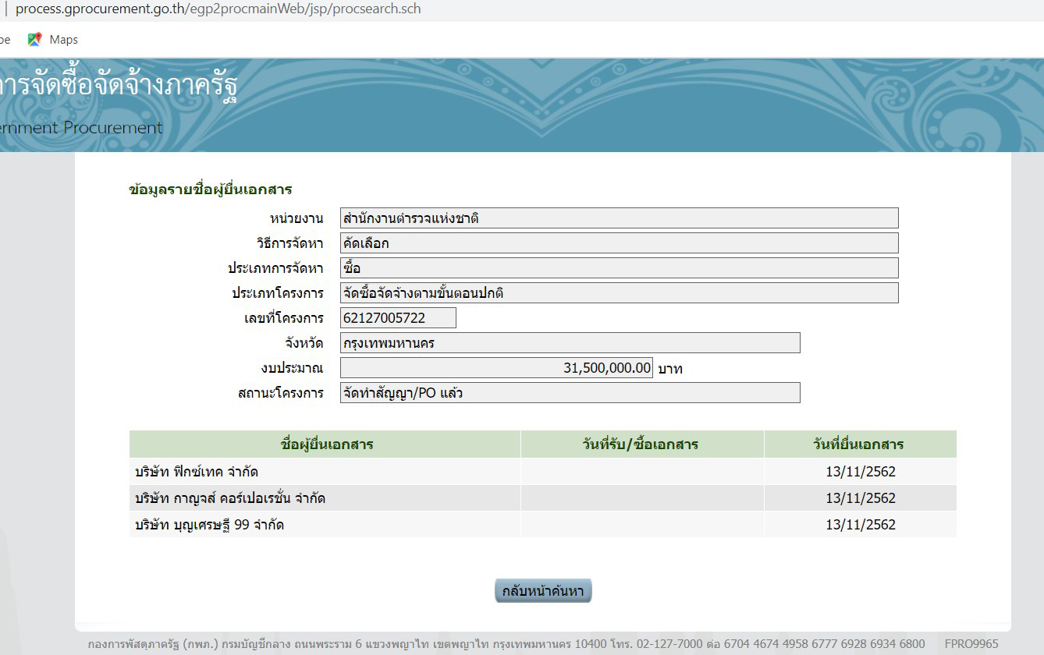Click the หน่วยงาน field สำนักงานตำรวจแห่งชาติ
The height and width of the screenshot is (655, 1044).
tap(619, 218)
